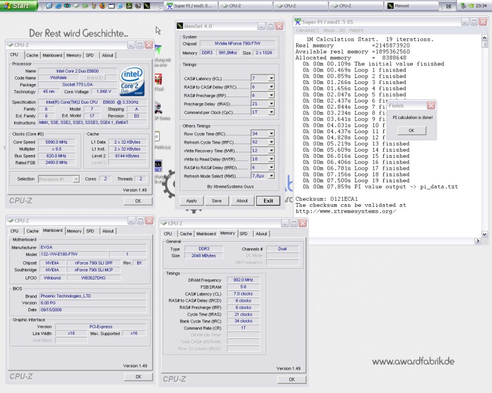
Task: Open the SPD tab in Memory CPU-Z window
Action: tap(243, 234)
